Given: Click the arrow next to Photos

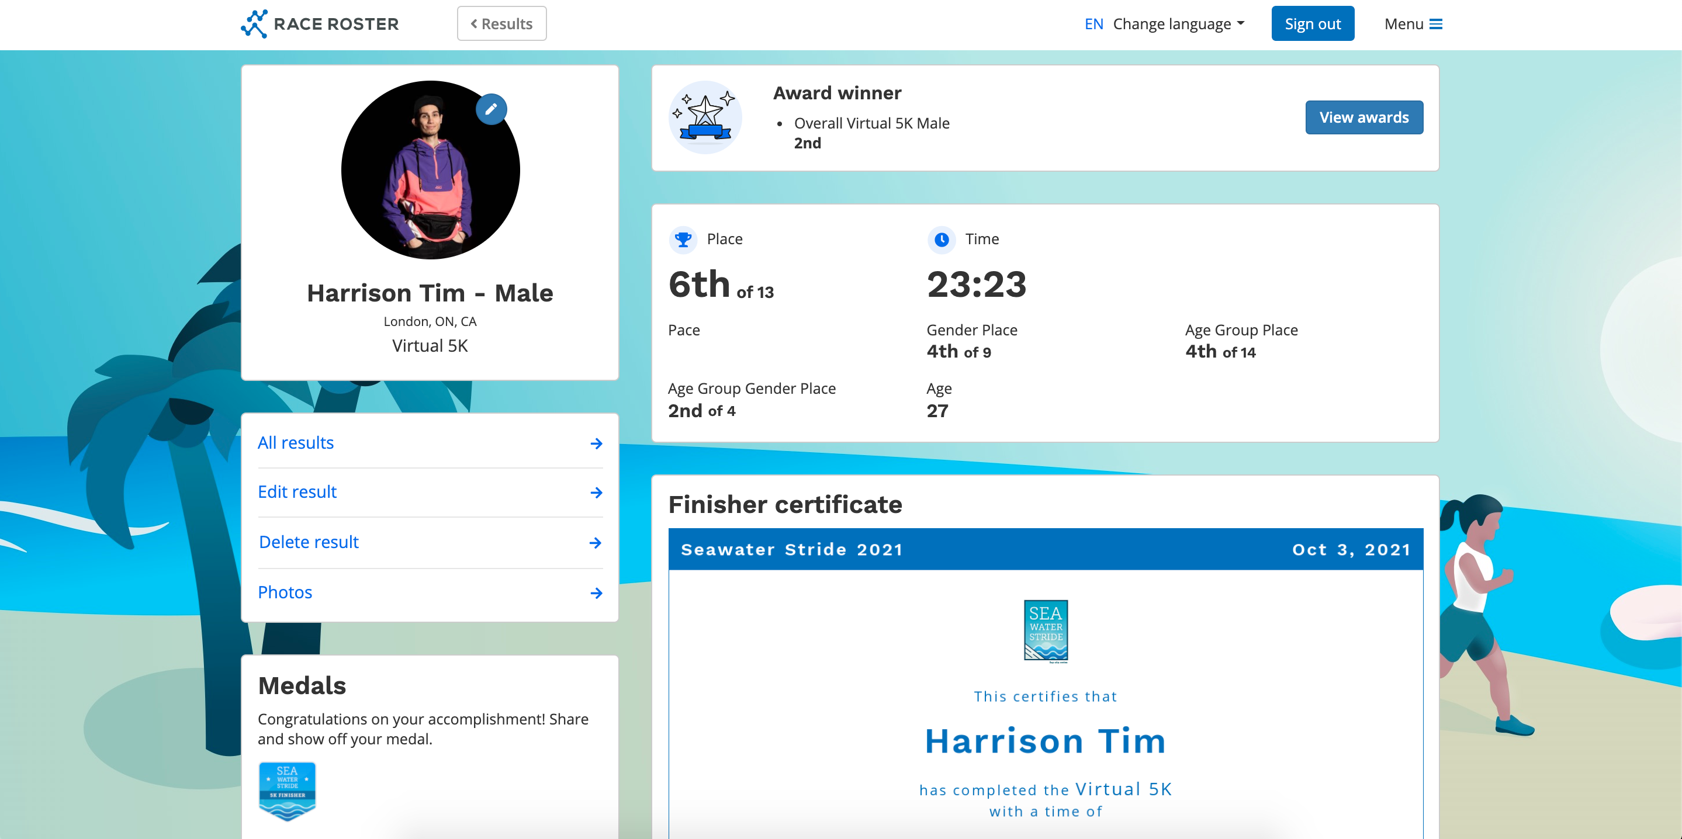Looking at the screenshot, I should pyautogui.click(x=596, y=593).
